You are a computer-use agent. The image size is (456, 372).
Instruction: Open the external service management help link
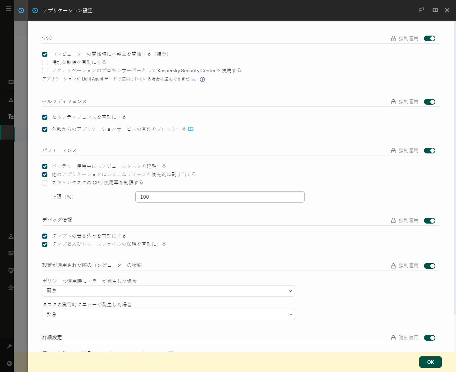pyautogui.click(x=191, y=129)
